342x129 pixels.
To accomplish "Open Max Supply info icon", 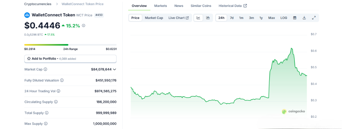I will [x=46, y=124].
